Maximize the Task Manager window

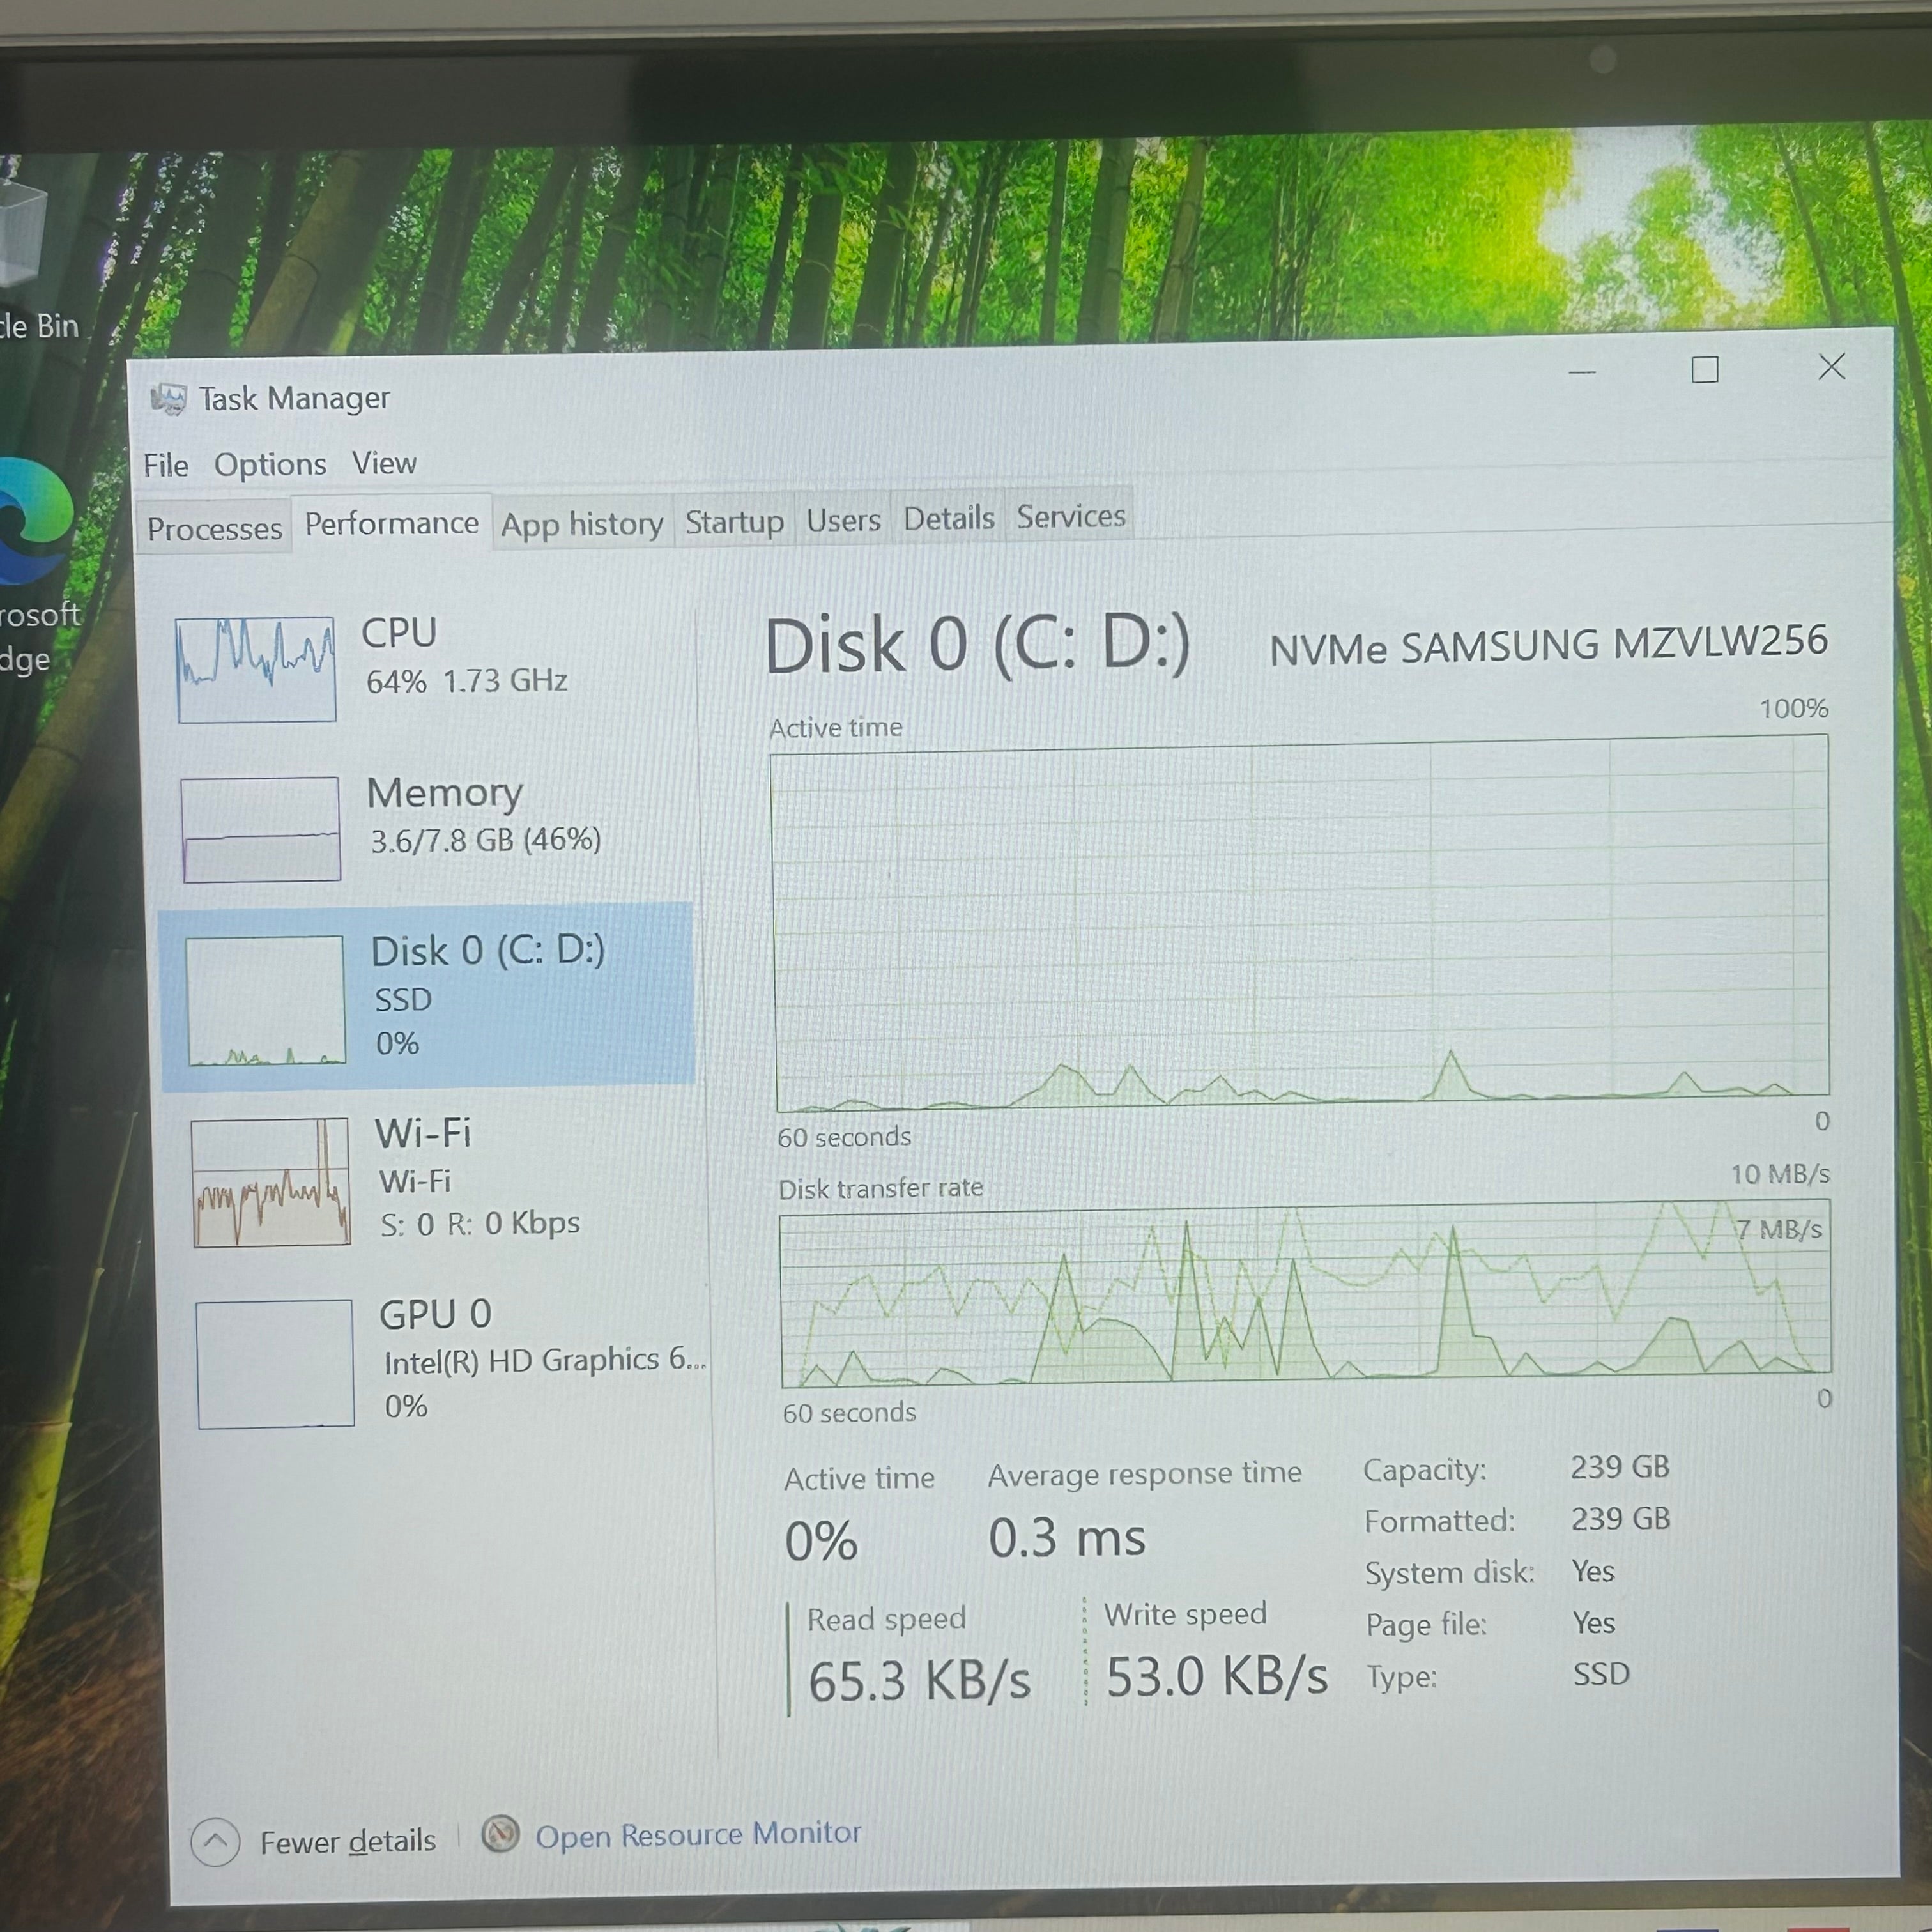1705,370
